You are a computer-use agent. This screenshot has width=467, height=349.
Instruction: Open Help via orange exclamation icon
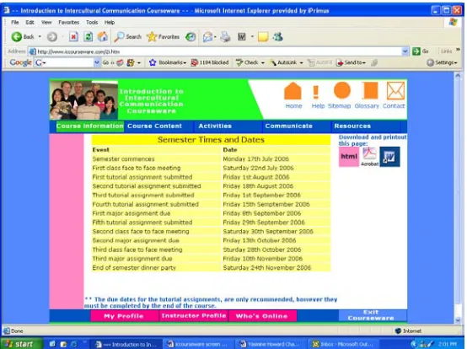[x=316, y=92]
